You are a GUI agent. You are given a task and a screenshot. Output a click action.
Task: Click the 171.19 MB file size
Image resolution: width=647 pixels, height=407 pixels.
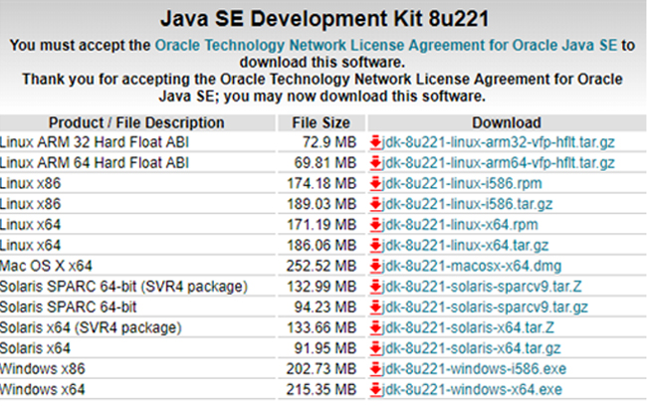click(322, 225)
